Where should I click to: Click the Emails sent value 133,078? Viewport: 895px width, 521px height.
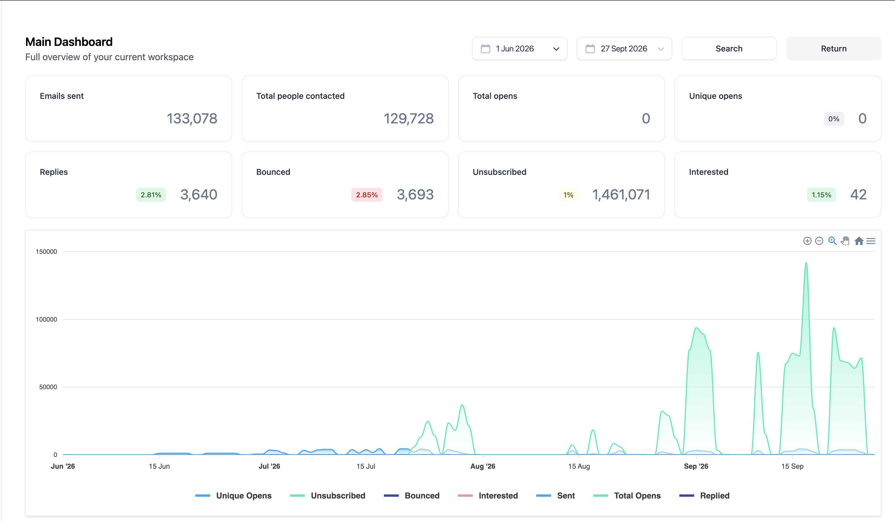192,118
